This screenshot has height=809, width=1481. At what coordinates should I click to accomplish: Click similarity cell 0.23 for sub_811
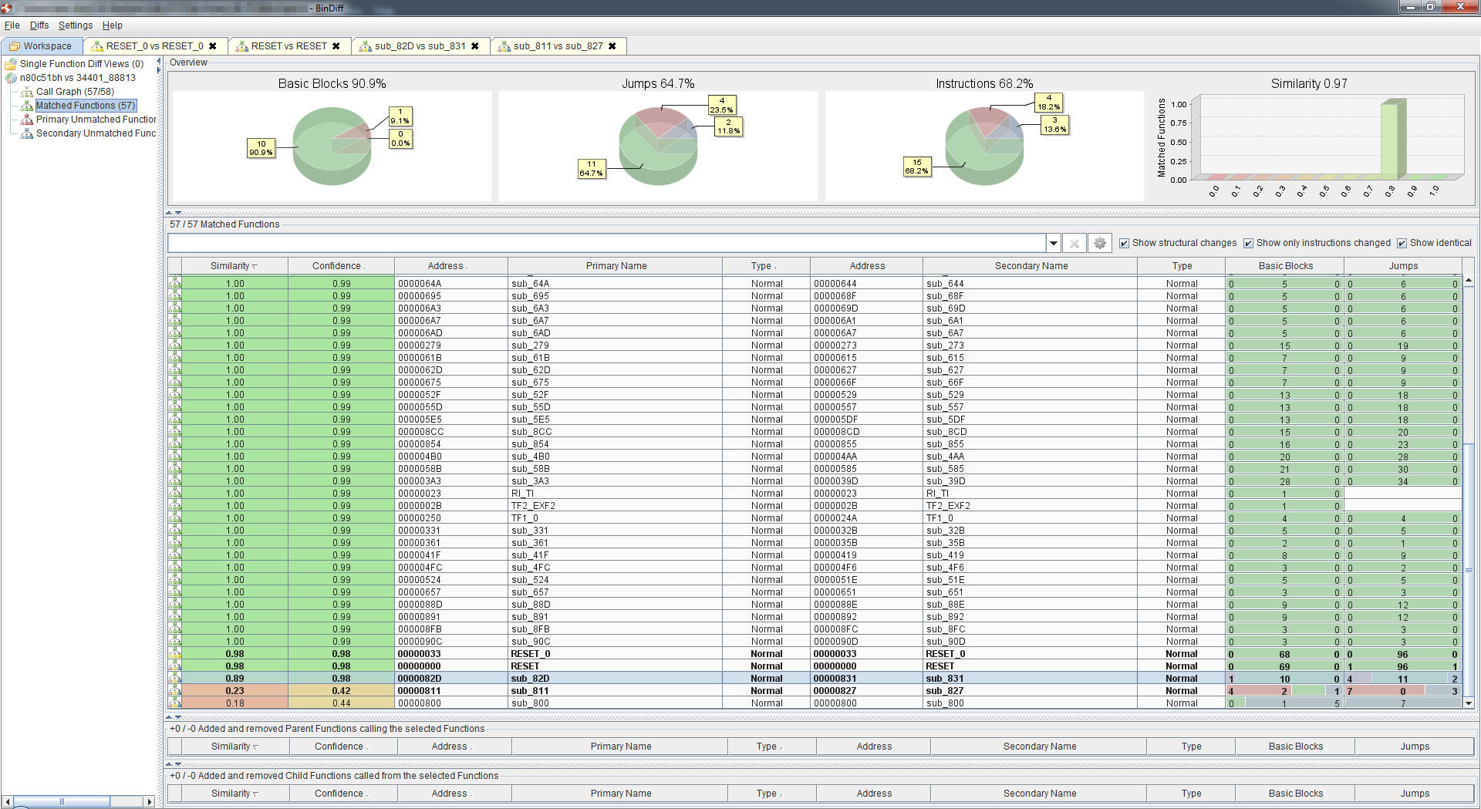click(x=235, y=691)
